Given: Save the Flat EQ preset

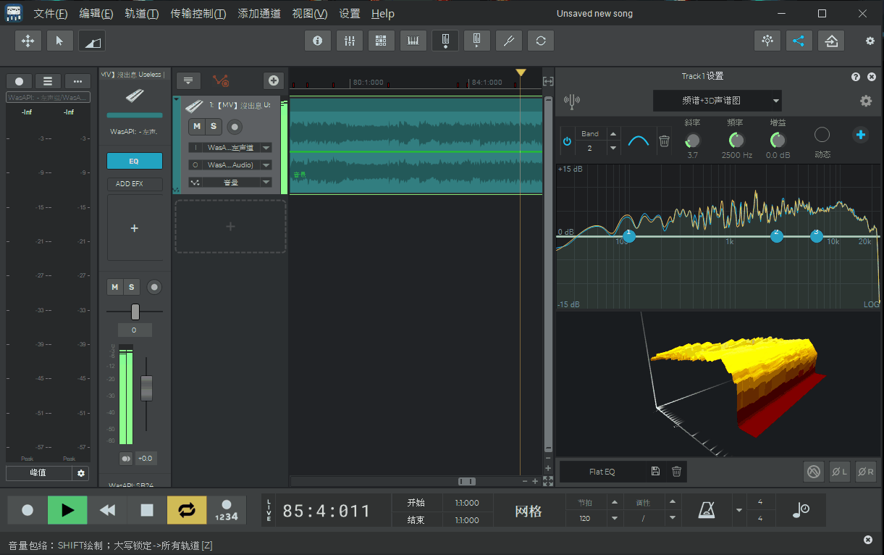Looking at the screenshot, I should click(x=655, y=472).
